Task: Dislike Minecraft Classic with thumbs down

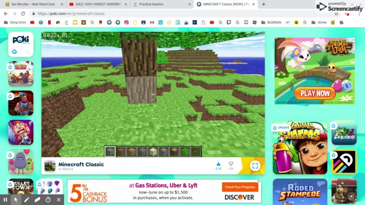Action: pos(231,166)
